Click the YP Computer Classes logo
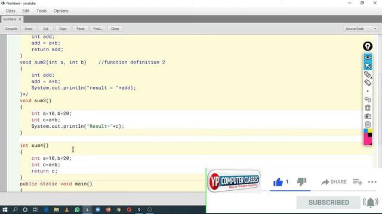Screen dimensions: 382x214 pos(233,181)
